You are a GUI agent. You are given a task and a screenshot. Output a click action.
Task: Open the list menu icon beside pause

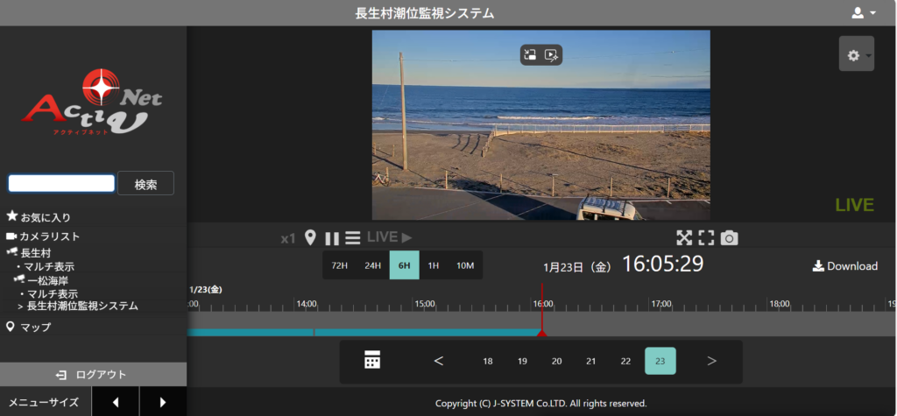click(352, 238)
